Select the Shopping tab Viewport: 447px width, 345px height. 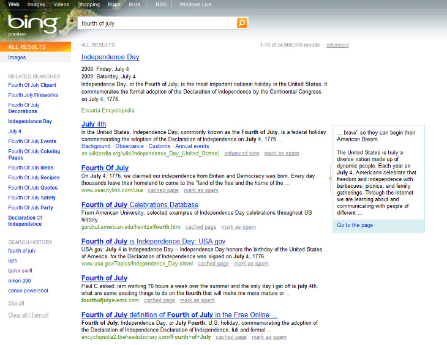[88, 4]
